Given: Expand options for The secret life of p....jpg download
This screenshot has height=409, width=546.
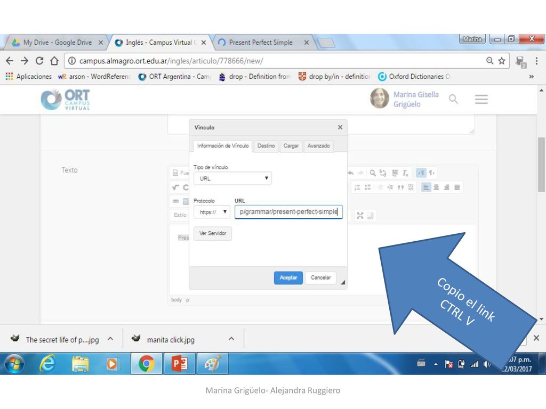Looking at the screenshot, I should pos(110,339).
